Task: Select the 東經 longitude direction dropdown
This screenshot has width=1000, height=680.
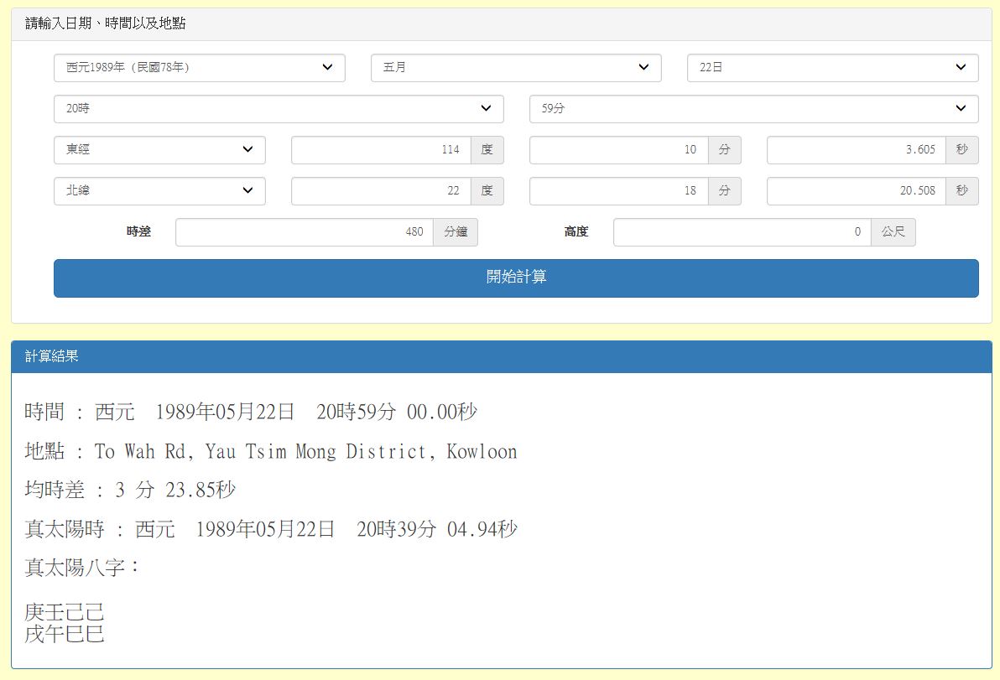Action: pos(159,150)
